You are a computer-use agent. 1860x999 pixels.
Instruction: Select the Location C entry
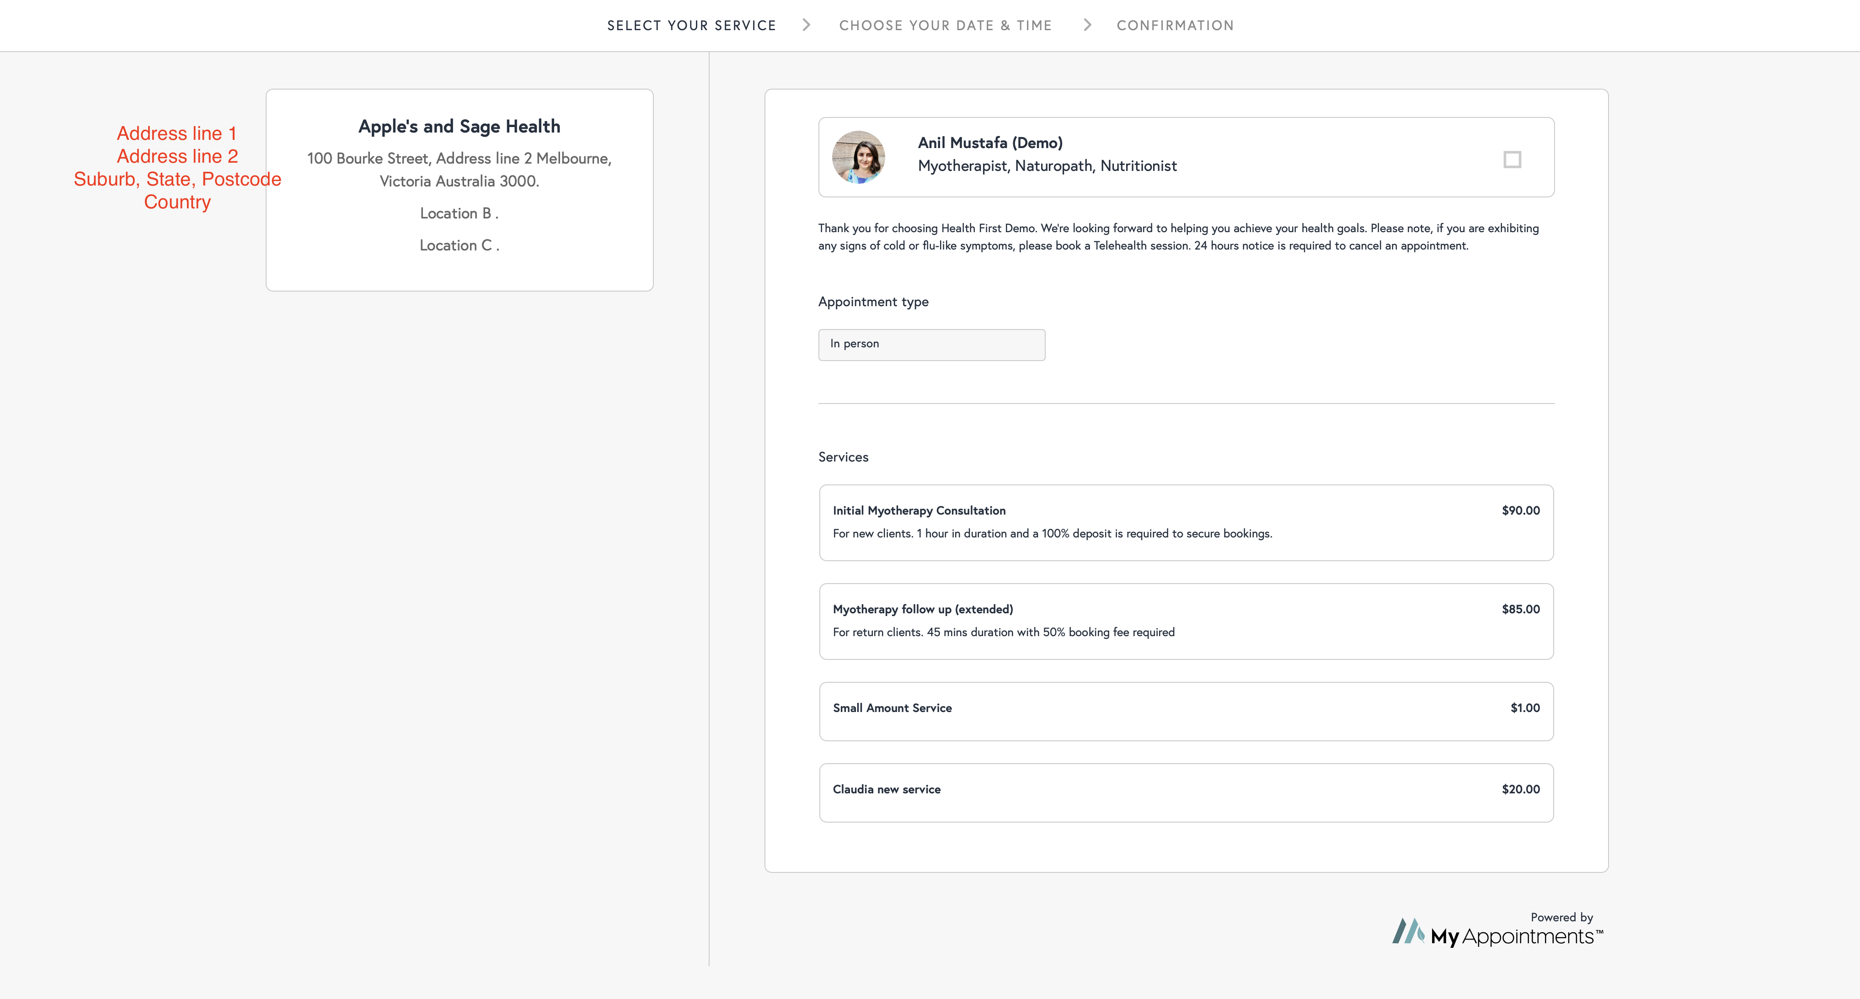(459, 245)
